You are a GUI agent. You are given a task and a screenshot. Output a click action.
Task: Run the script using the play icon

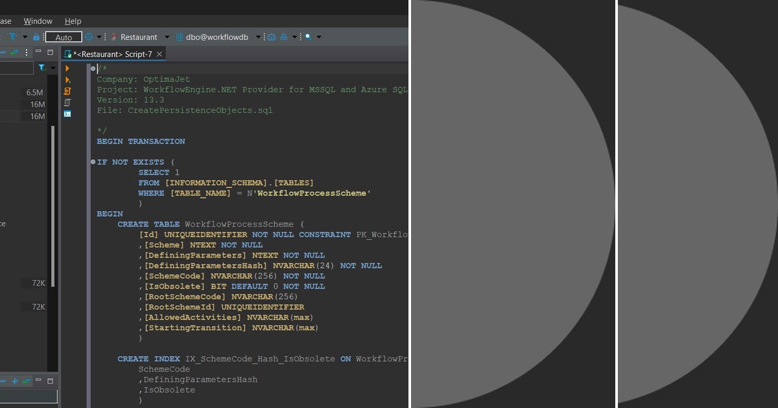[x=67, y=68]
